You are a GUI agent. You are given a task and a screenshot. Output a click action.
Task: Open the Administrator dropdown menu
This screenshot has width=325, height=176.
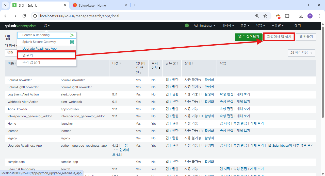(204, 26)
